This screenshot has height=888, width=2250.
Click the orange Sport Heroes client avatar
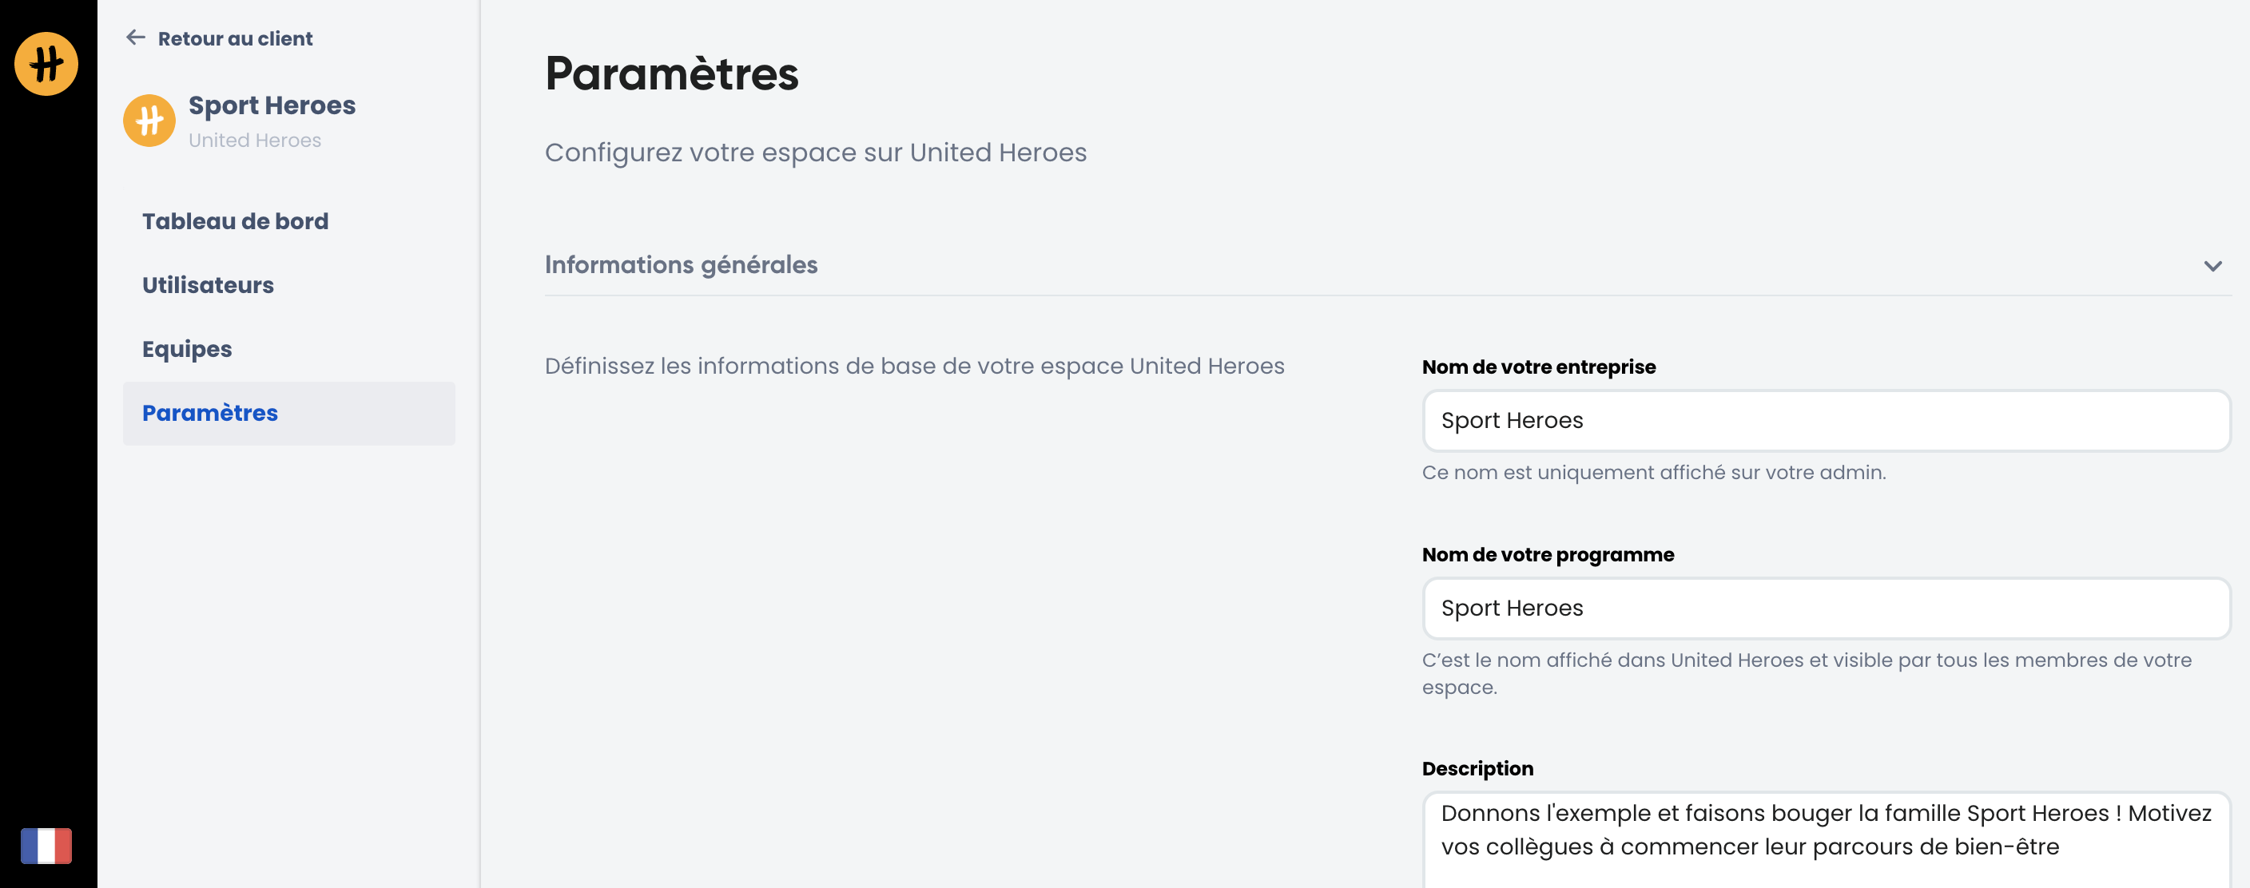(149, 121)
